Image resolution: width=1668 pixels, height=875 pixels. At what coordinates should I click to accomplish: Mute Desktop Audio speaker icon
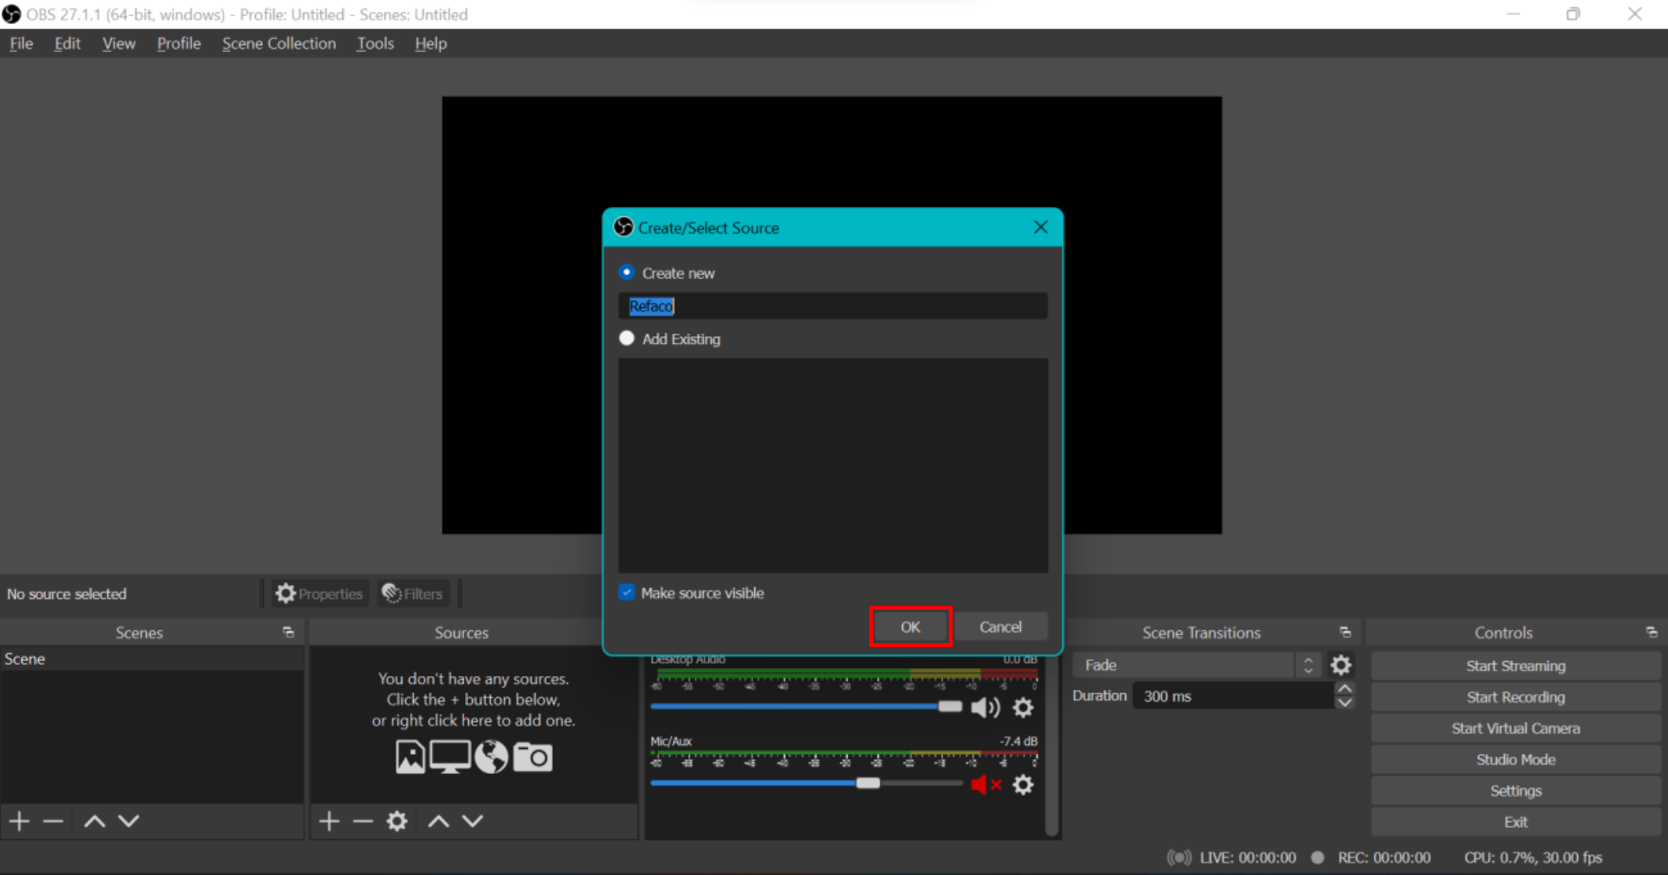coord(985,707)
